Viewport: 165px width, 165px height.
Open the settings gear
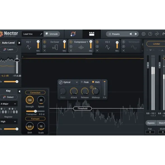point(143,34)
